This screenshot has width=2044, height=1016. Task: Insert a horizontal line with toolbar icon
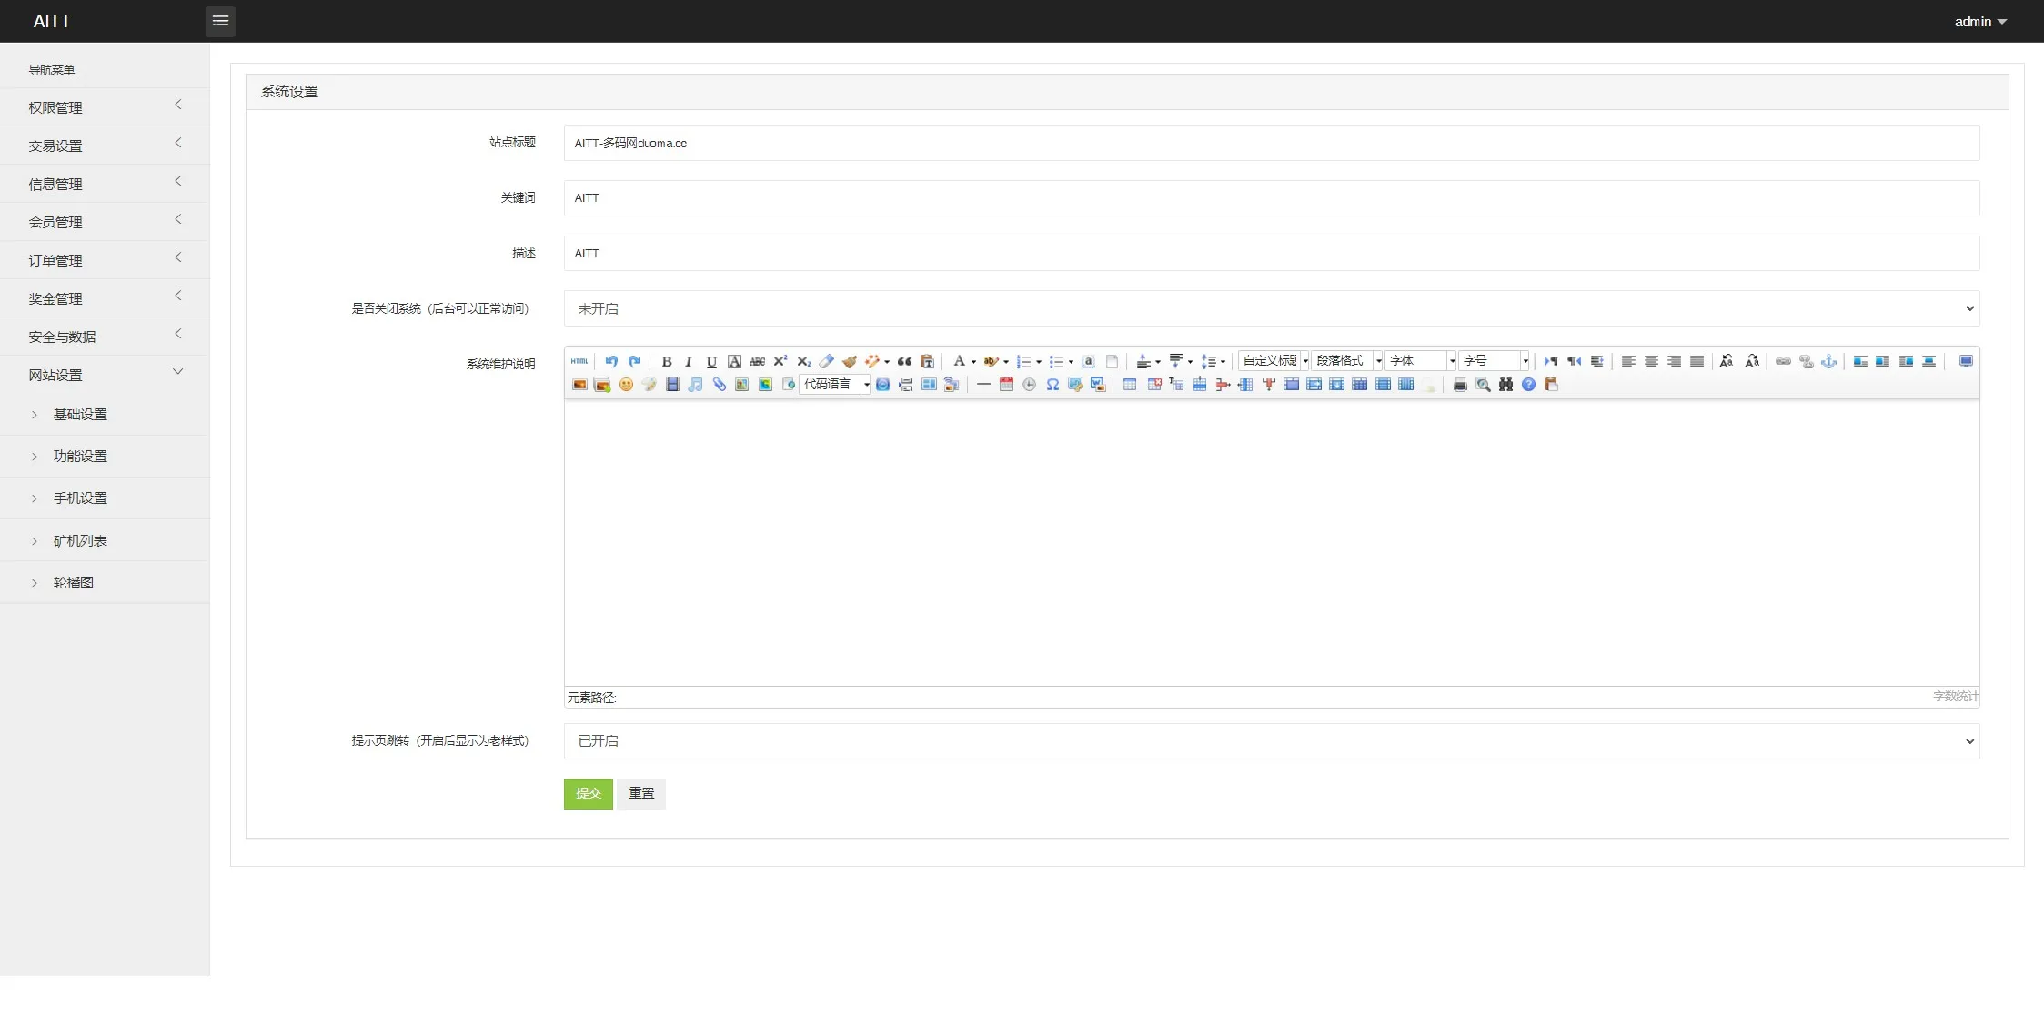983,385
